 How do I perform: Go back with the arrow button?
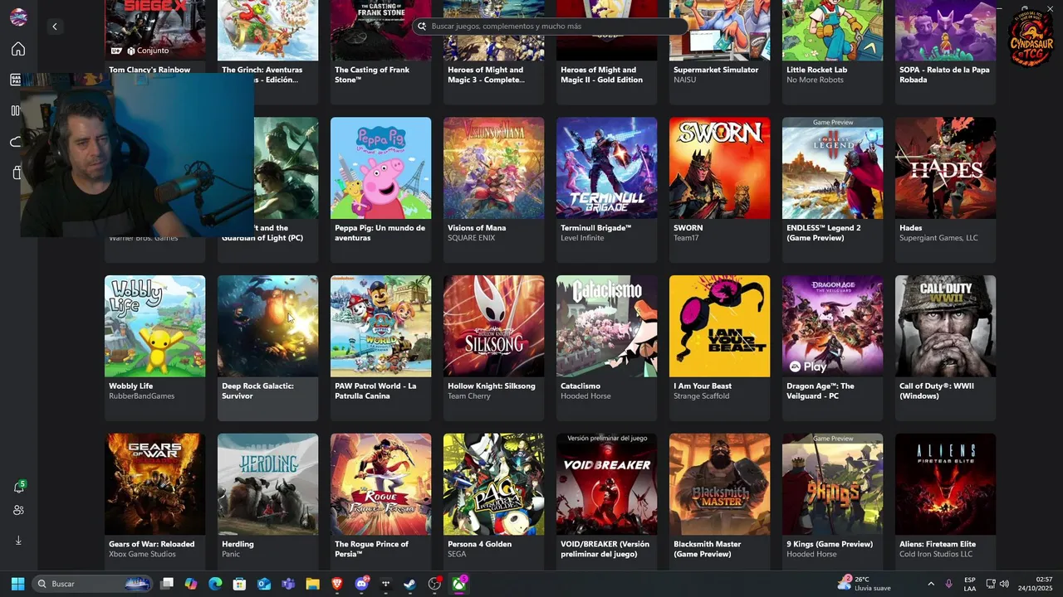click(x=55, y=27)
